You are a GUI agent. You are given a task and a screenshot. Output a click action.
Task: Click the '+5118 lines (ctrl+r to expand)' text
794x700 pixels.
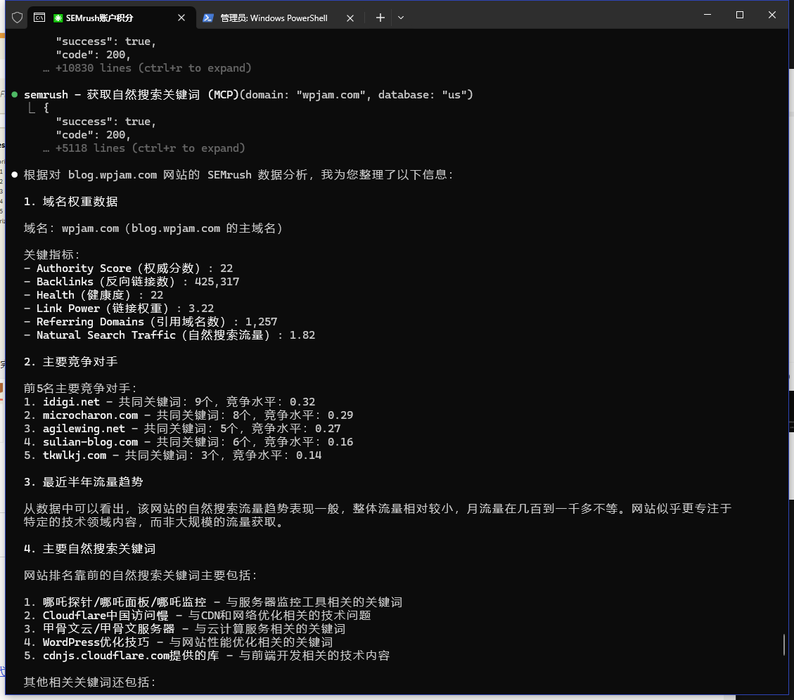pos(150,148)
